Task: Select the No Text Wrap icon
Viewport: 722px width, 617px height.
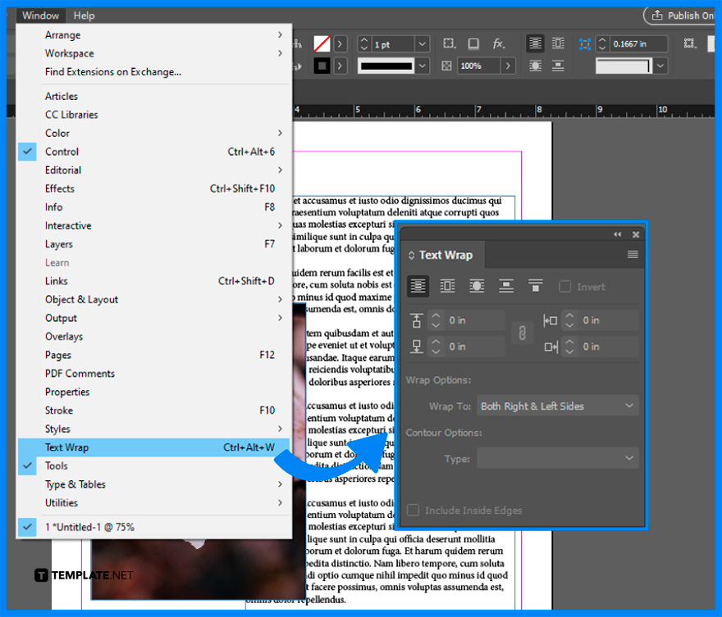Action: point(418,286)
